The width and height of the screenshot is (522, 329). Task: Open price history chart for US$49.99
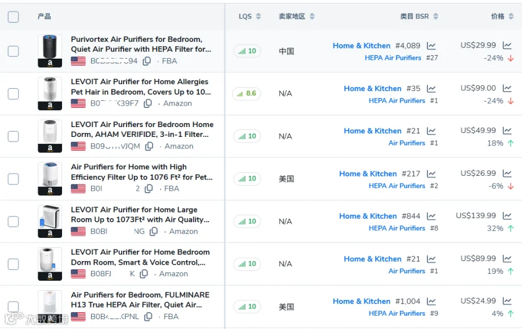pyautogui.click(x=507, y=130)
